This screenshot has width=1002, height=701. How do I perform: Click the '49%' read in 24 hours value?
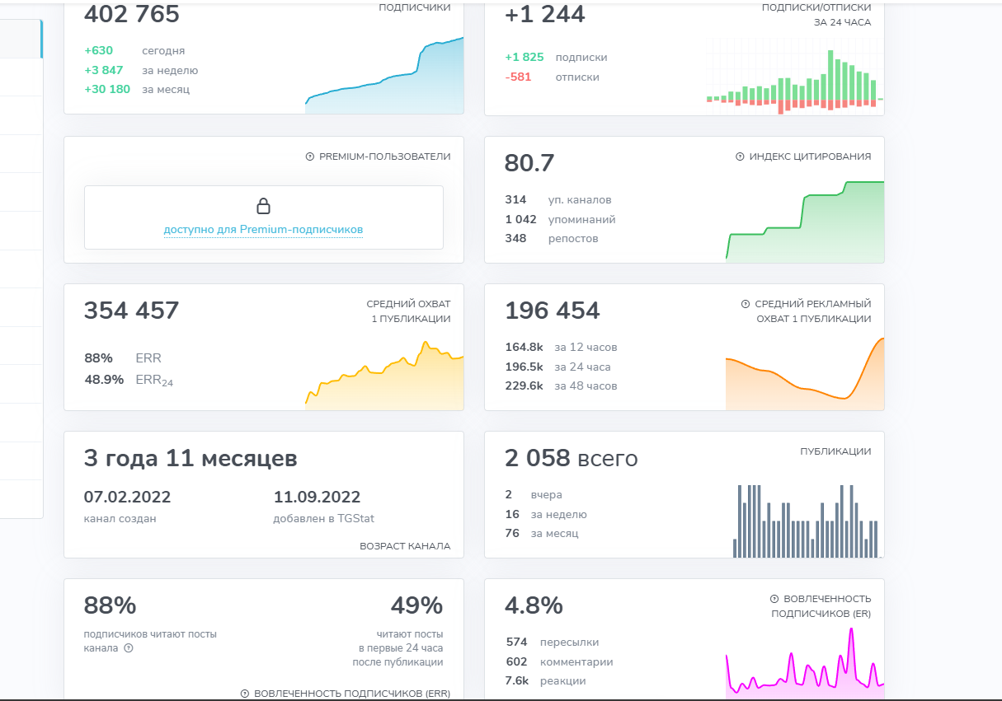point(416,606)
